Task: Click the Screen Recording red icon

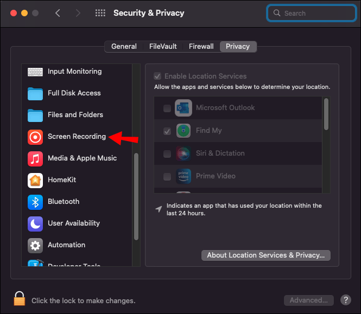Action: (35, 137)
